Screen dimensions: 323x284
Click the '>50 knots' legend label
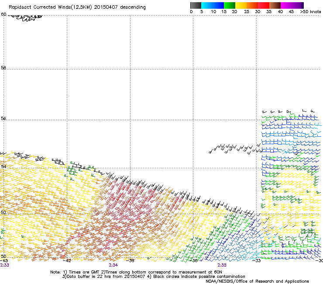point(310,12)
